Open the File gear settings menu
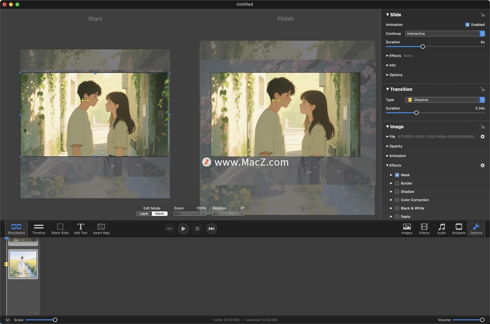This screenshot has height=324, width=490. coord(482,137)
